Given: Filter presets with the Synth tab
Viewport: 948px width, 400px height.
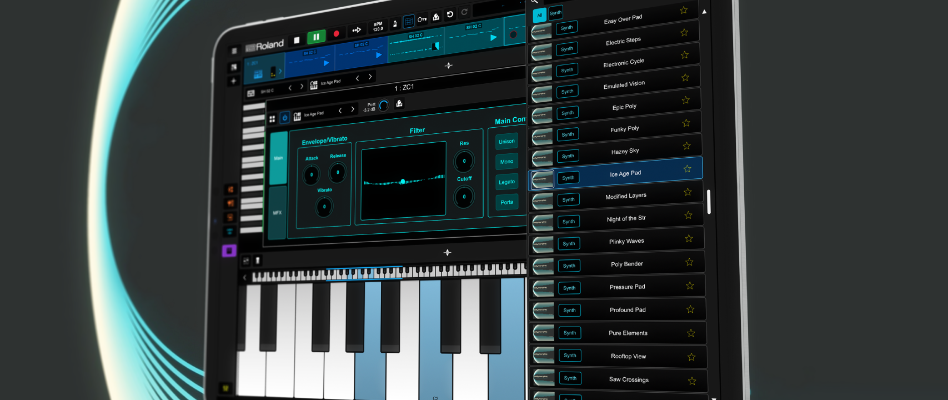Looking at the screenshot, I should [x=555, y=13].
